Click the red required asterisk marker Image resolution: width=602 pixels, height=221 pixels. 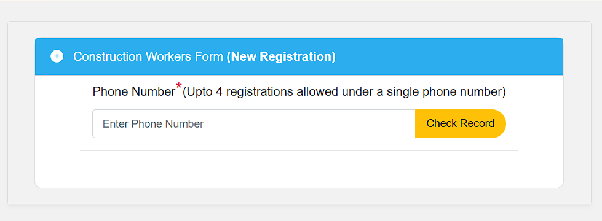178,87
